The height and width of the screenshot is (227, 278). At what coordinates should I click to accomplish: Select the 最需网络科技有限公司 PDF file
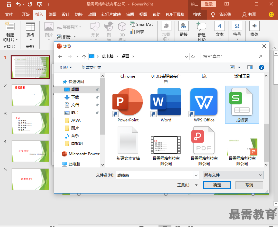(204, 146)
